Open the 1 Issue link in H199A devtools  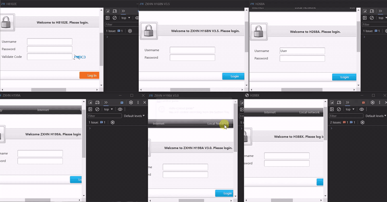97,122
